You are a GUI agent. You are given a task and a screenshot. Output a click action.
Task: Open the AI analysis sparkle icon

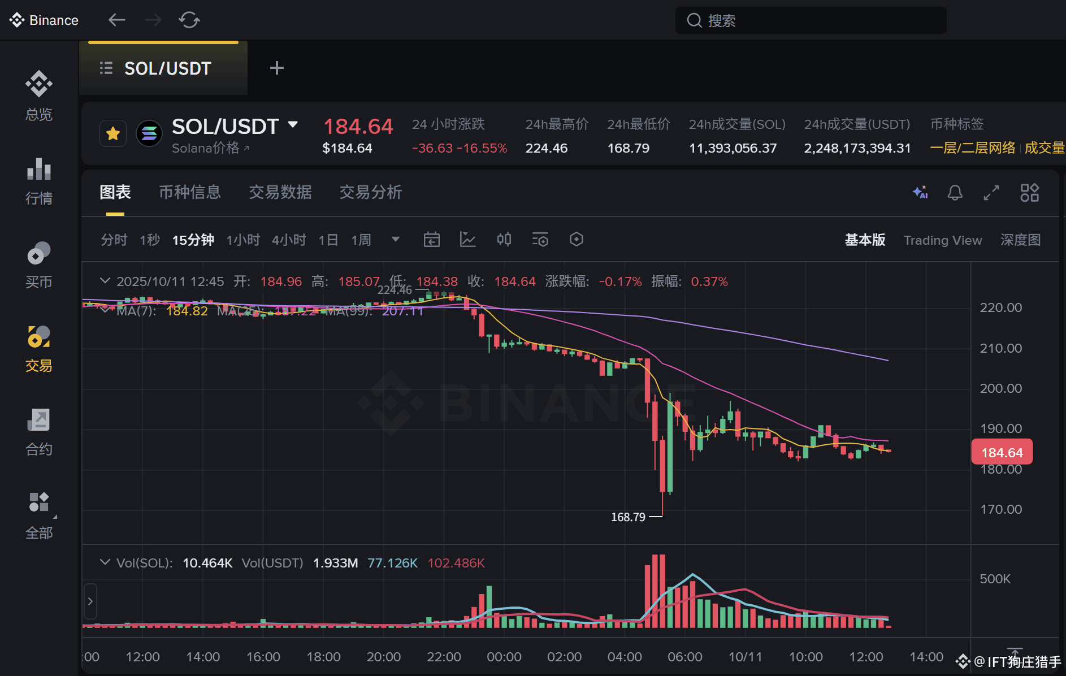coord(920,193)
